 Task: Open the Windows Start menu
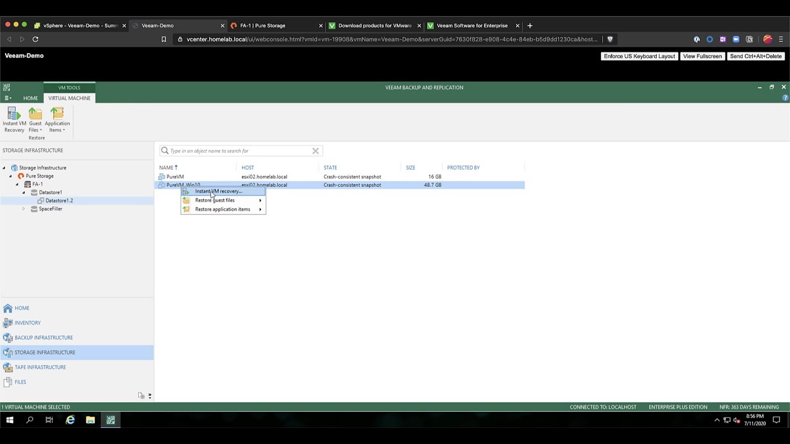(9, 420)
